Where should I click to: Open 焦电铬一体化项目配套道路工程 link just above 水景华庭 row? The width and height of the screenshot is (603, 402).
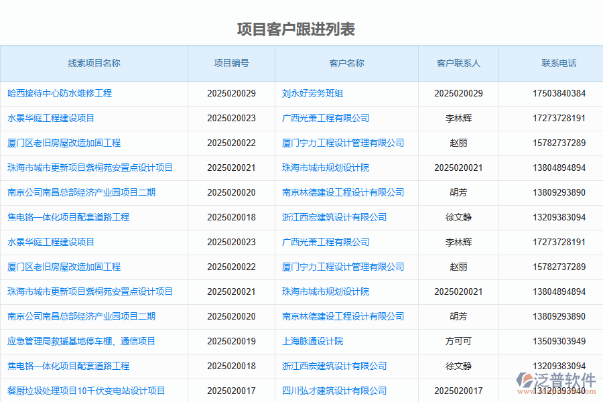[68, 217]
